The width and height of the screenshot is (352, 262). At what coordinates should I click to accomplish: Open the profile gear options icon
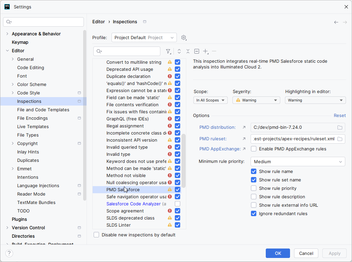click(184, 37)
